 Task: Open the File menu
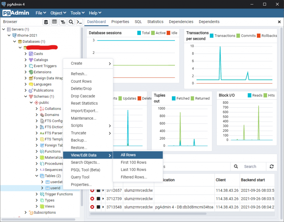[41, 13]
